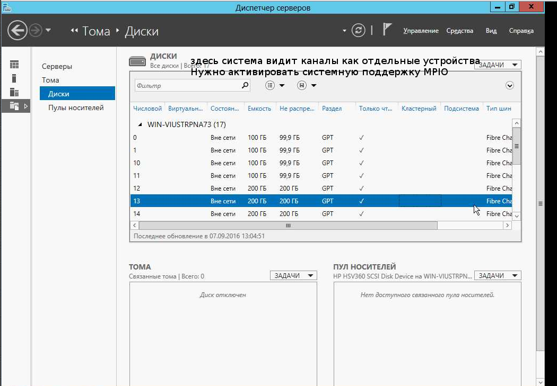Open the dashboard icon in sidebar
The height and width of the screenshot is (386, 557).
14,65
